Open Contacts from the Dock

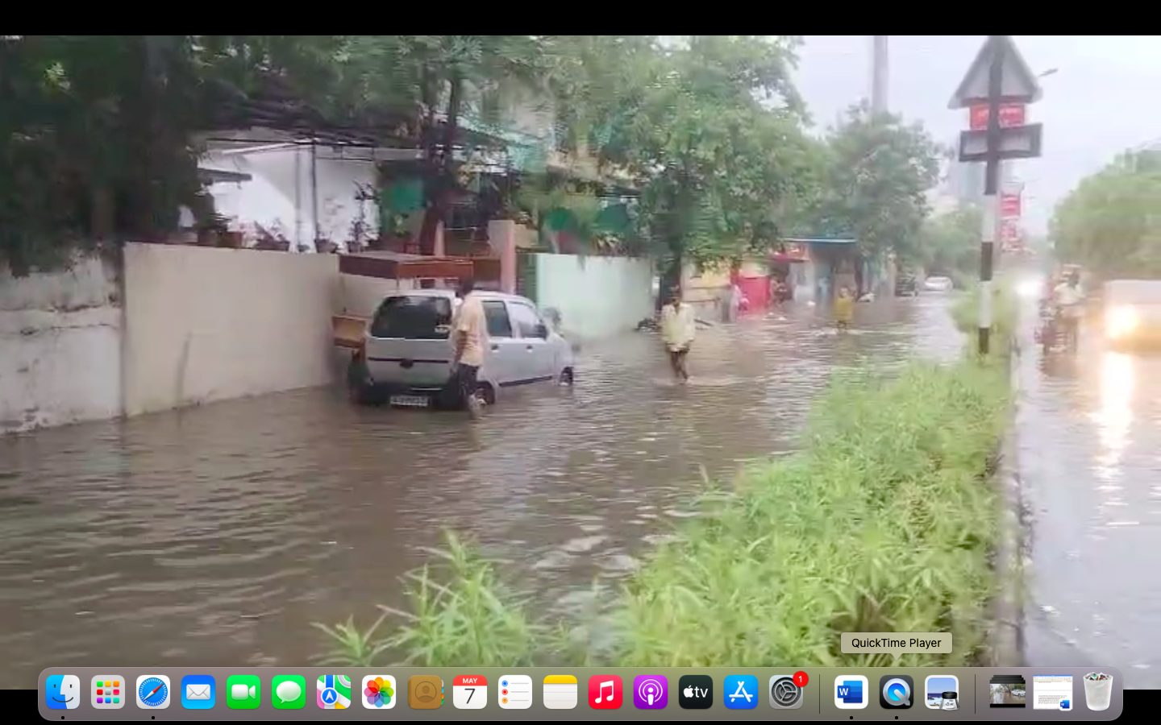(425, 692)
